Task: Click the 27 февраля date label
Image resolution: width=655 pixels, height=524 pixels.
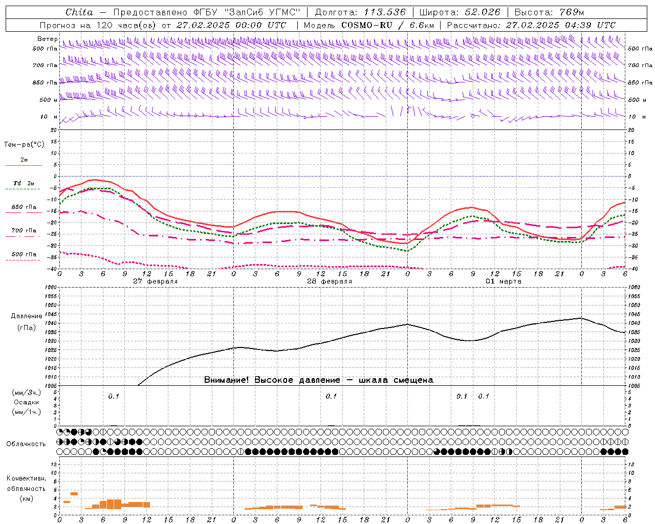Action: point(156,281)
